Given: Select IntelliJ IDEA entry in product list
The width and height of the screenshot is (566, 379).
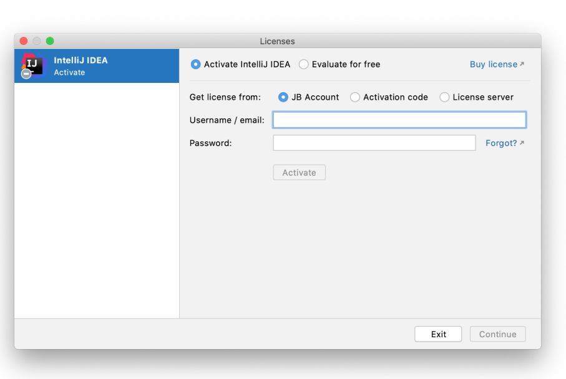Looking at the screenshot, I should [x=97, y=66].
